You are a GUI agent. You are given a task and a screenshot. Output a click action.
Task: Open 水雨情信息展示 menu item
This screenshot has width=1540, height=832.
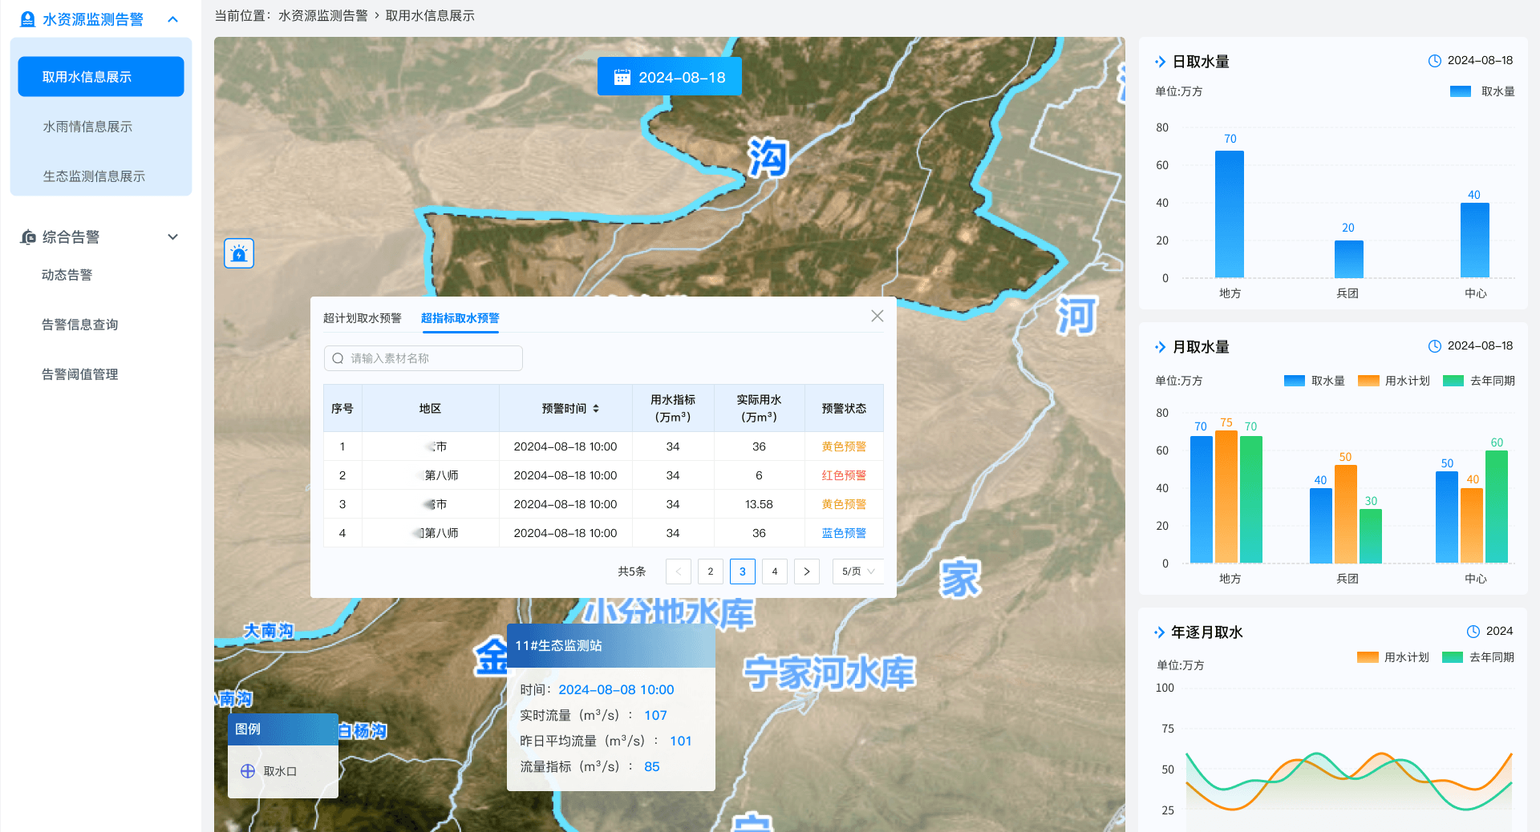[x=87, y=127]
